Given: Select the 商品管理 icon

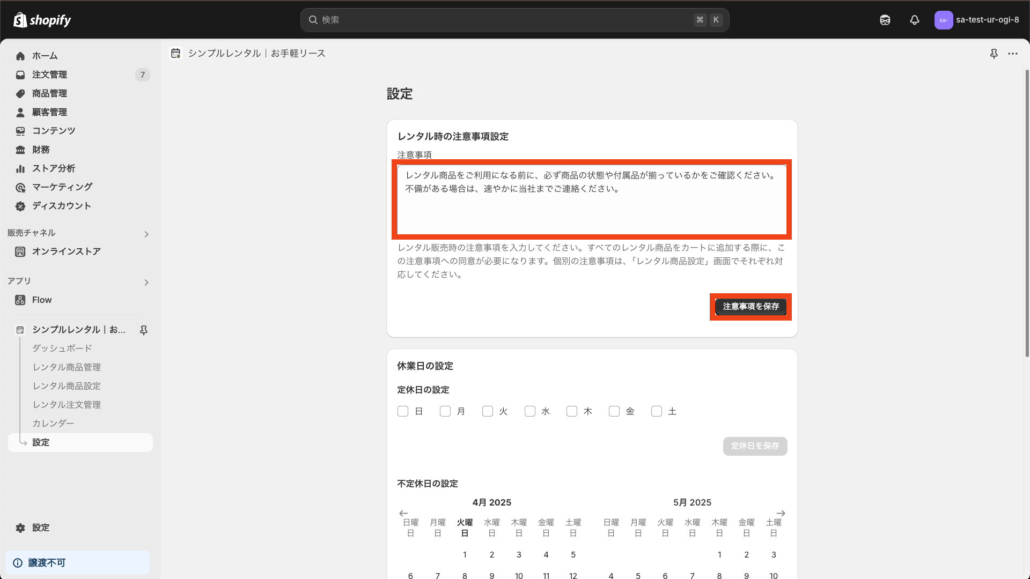Looking at the screenshot, I should 20,93.
